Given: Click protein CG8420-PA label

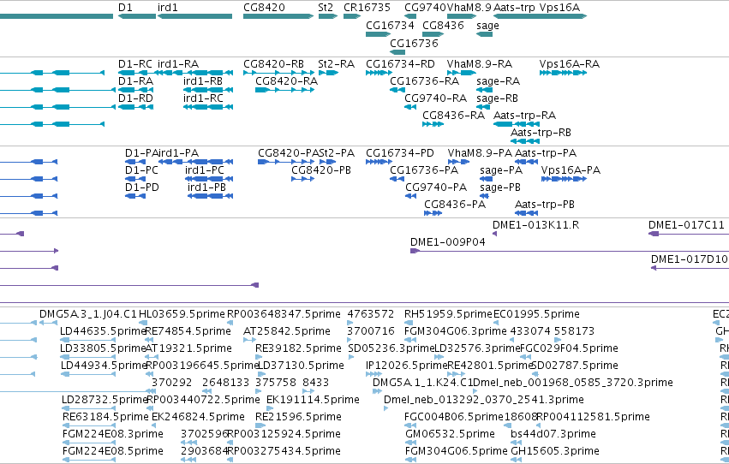Looking at the screenshot, I should click(288, 152).
